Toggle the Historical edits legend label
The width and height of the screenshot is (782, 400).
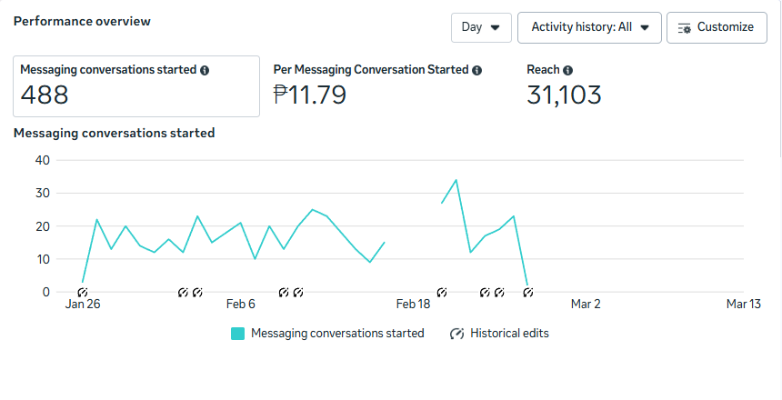click(509, 334)
